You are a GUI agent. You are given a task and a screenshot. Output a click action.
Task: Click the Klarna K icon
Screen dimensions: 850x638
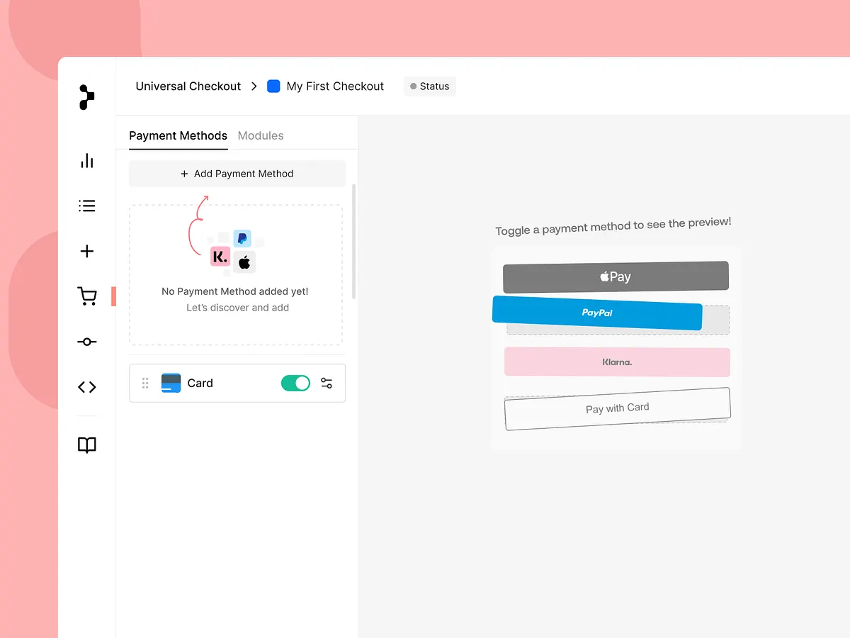pyautogui.click(x=220, y=257)
